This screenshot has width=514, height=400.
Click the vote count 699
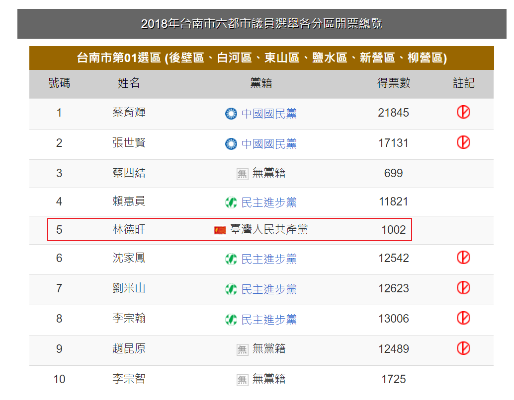coord(393,173)
